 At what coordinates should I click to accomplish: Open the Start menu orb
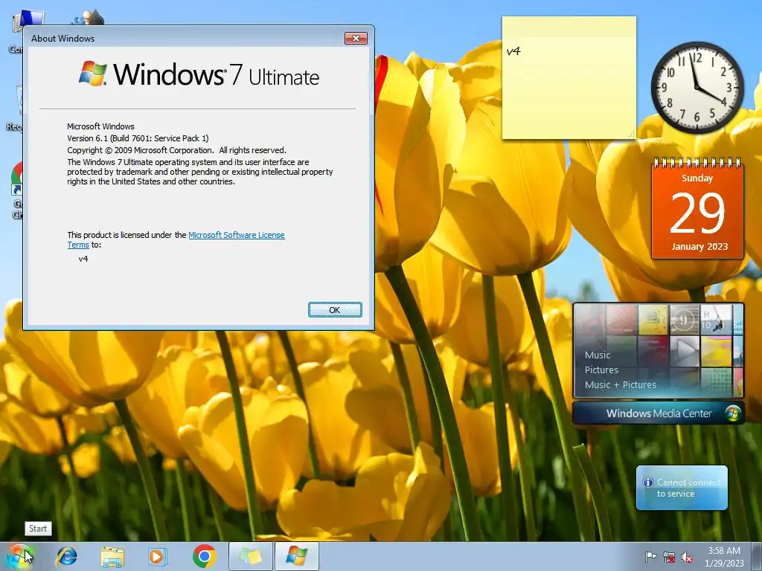click(x=19, y=556)
